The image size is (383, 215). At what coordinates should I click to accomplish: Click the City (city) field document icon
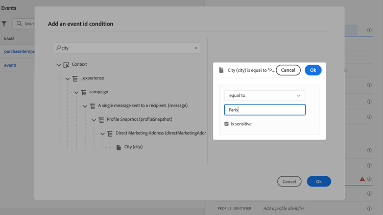tap(118, 147)
